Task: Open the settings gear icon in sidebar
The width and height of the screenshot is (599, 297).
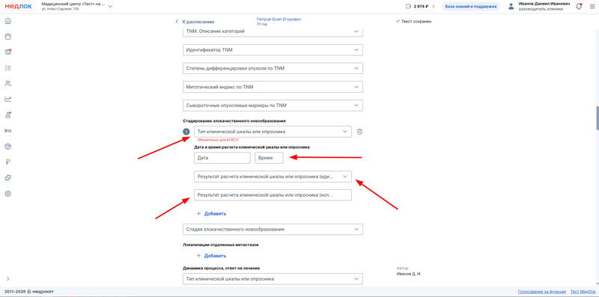Action: pos(8,194)
